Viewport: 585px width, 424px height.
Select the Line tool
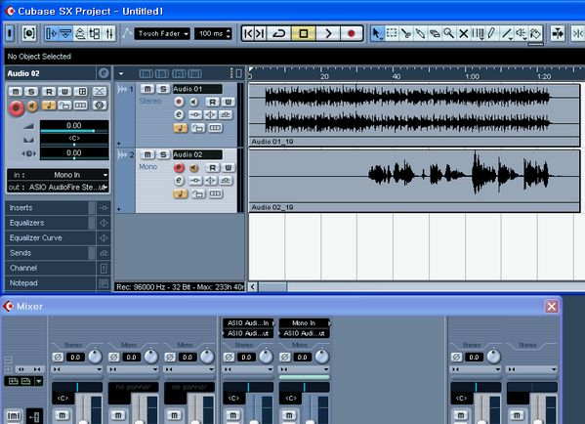pyautogui.click(x=507, y=34)
